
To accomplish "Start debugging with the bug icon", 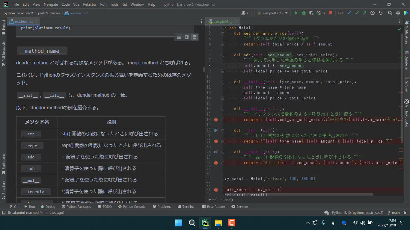I will (x=304, y=13).
